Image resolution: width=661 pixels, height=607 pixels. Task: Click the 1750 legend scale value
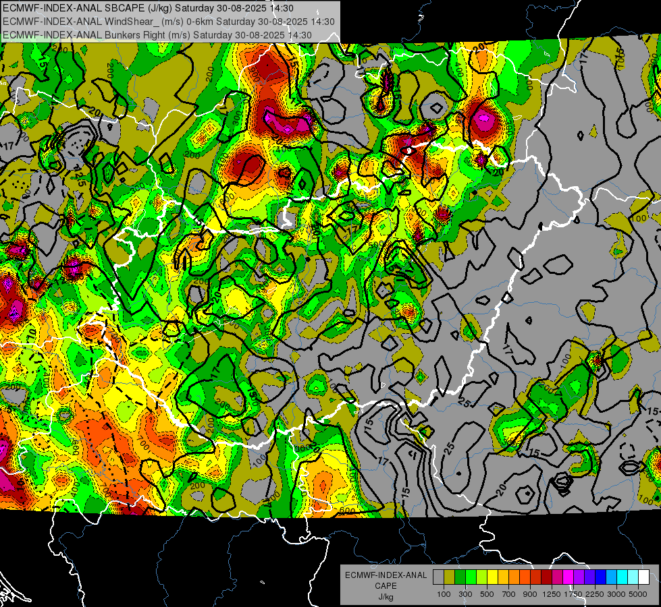pyautogui.click(x=573, y=594)
